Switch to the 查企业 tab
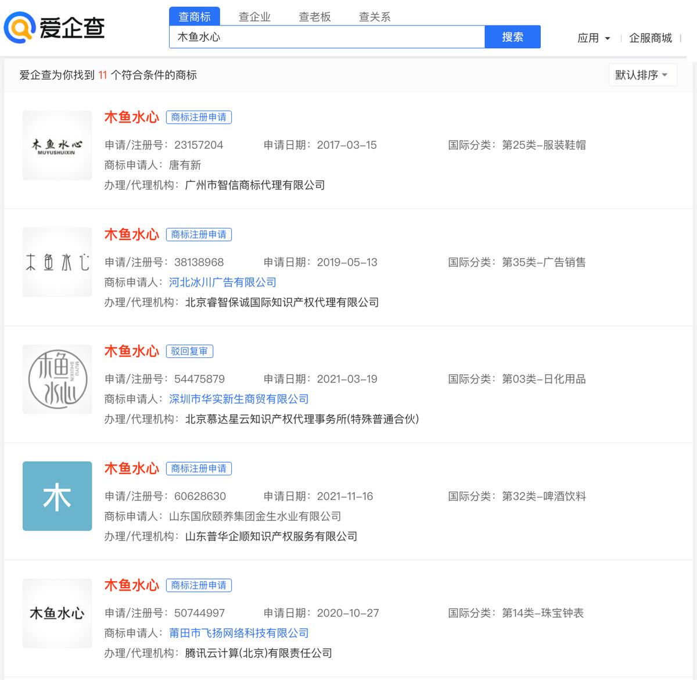 tap(254, 16)
